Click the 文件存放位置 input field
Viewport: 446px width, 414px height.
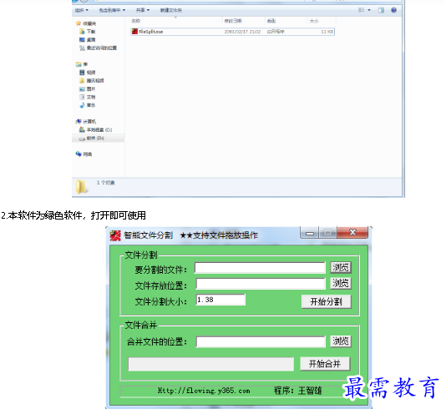[261, 284]
